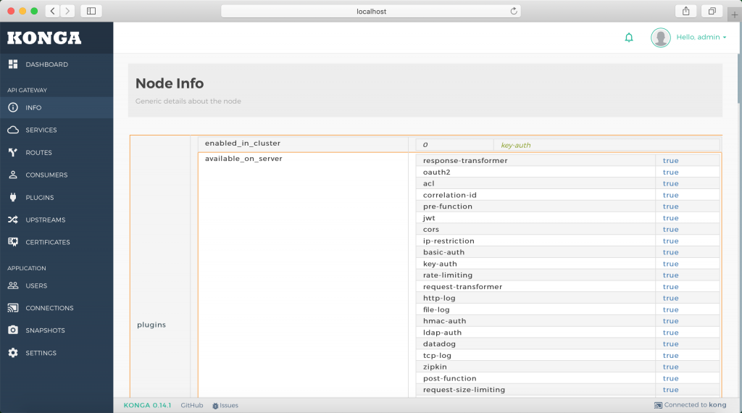Click the Users people icon

click(x=13, y=285)
